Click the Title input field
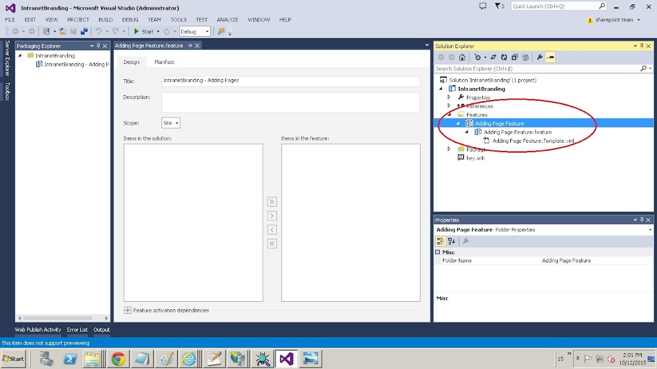Viewport: 657px width, 369px height. click(291, 81)
